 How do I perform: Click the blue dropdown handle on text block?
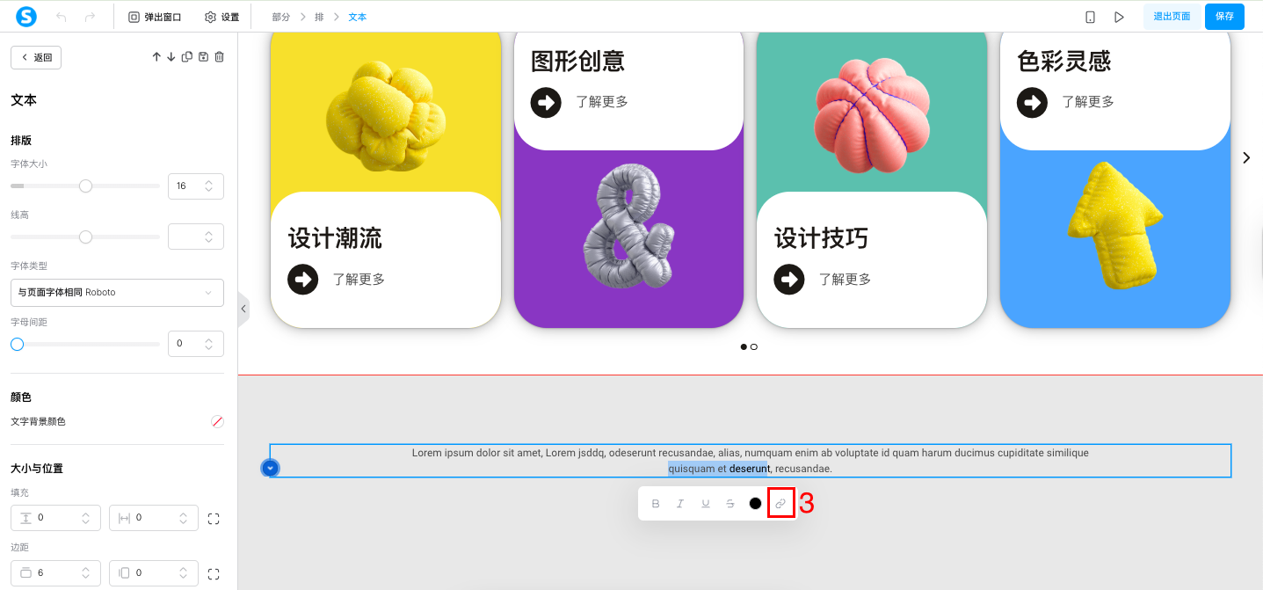click(271, 468)
